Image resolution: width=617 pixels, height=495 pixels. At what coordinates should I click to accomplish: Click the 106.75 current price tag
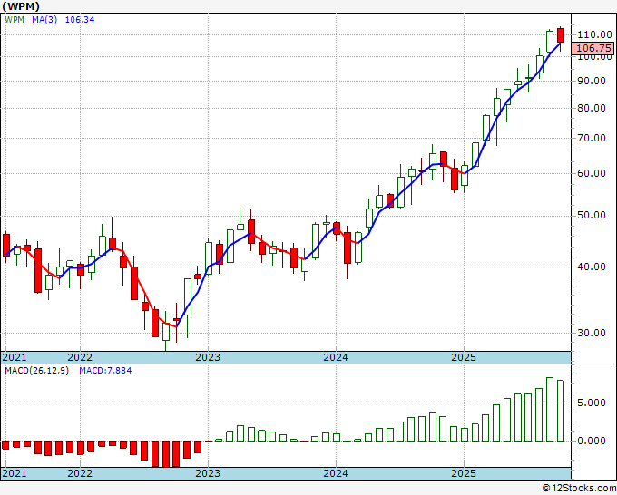point(593,48)
